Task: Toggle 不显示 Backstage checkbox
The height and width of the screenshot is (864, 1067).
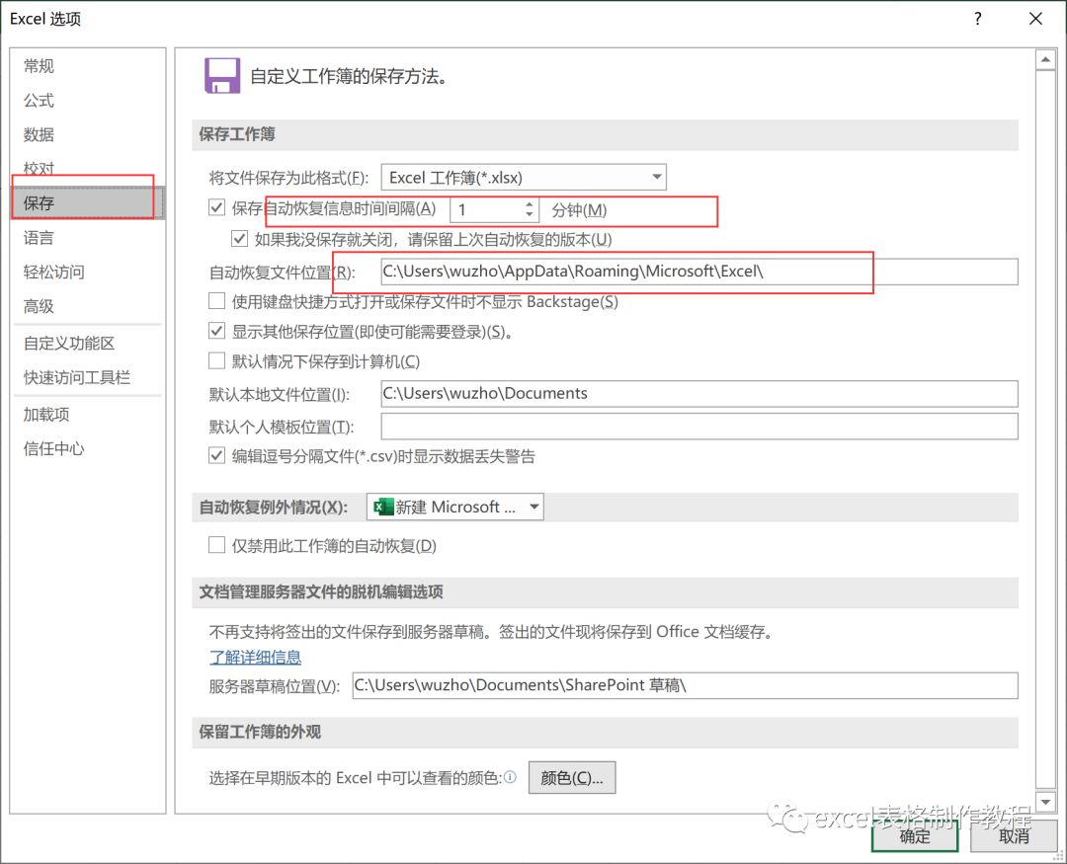Action: coord(217,301)
